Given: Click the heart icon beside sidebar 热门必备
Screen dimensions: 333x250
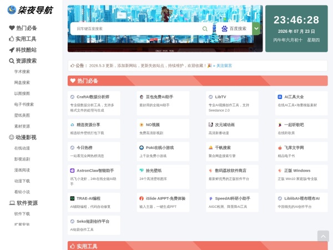Looking at the screenshot, I should tap(12, 28).
